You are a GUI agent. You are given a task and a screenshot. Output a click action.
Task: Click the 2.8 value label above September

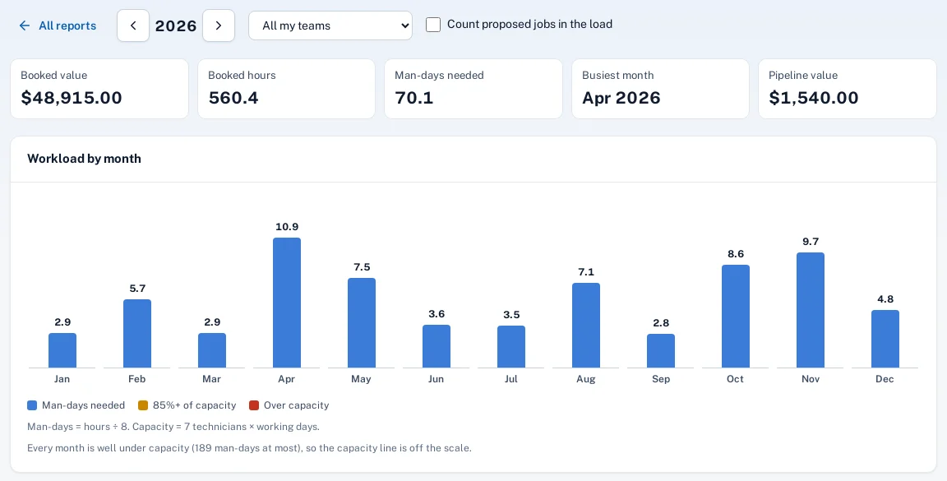tap(661, 323)
